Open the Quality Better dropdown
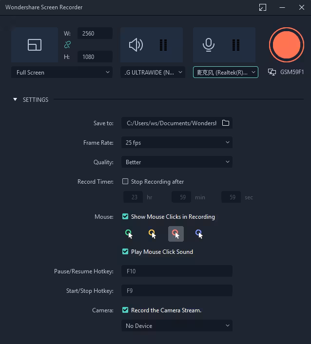Viewport: 311px width, 344px height. [x=177, y=162]
